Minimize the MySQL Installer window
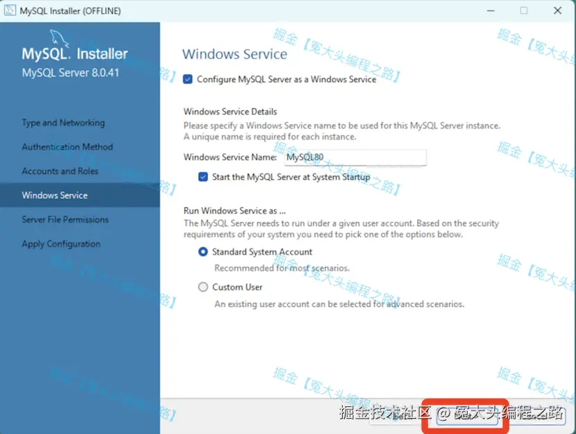The image size is (576, 434). (491, 10)
